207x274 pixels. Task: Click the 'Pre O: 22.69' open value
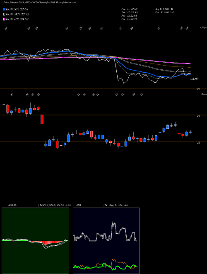(130, 9)
